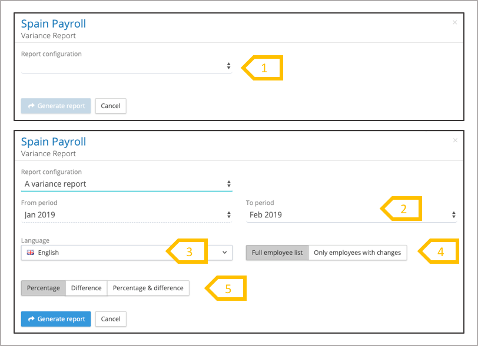
Task: Click yellow callout marker number 5
Action: (227, 288)
